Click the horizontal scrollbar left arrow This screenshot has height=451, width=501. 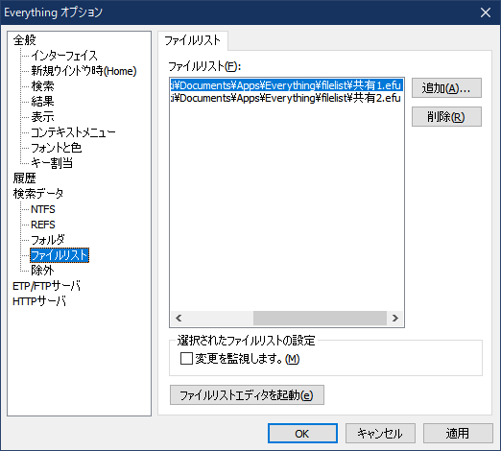pos(179,318)
